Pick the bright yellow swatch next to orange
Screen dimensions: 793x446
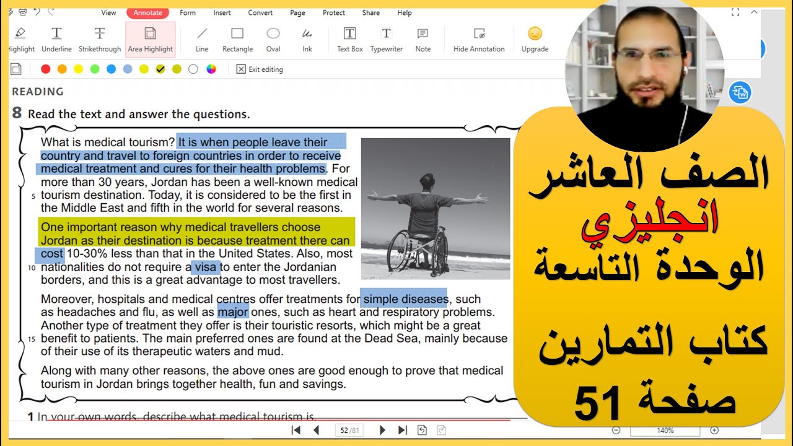(x=78, y=69)
